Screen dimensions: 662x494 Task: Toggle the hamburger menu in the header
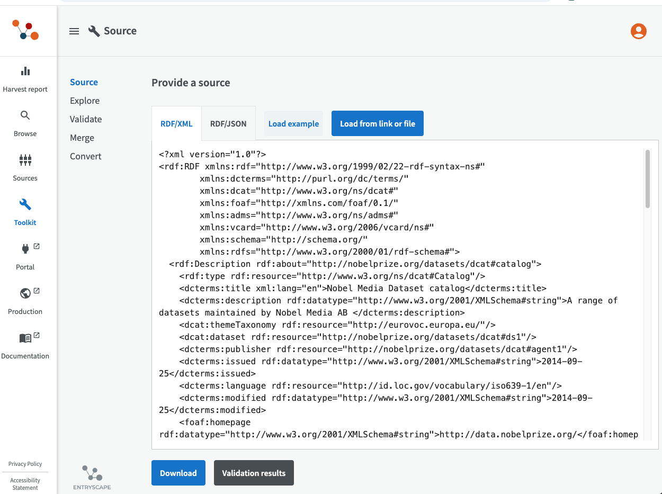74,31
